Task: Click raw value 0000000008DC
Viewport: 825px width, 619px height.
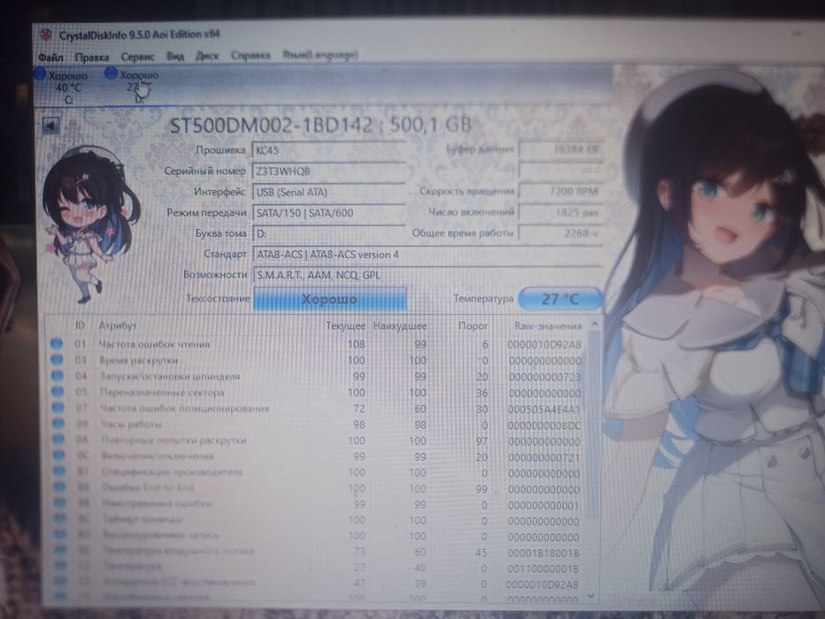Action: [x=544, y=425]
